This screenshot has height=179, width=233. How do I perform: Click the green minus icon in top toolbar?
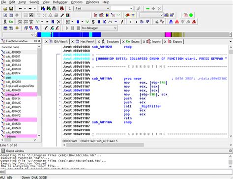click(148, 8)
